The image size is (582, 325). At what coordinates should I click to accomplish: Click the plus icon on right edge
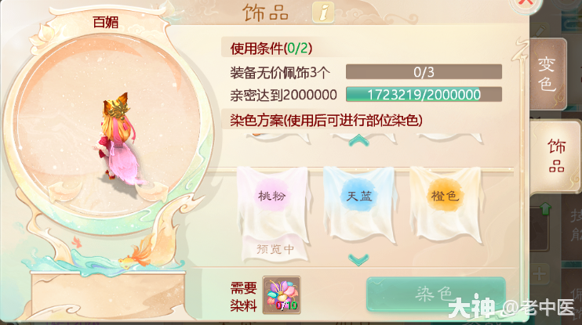tap(540, 275)
